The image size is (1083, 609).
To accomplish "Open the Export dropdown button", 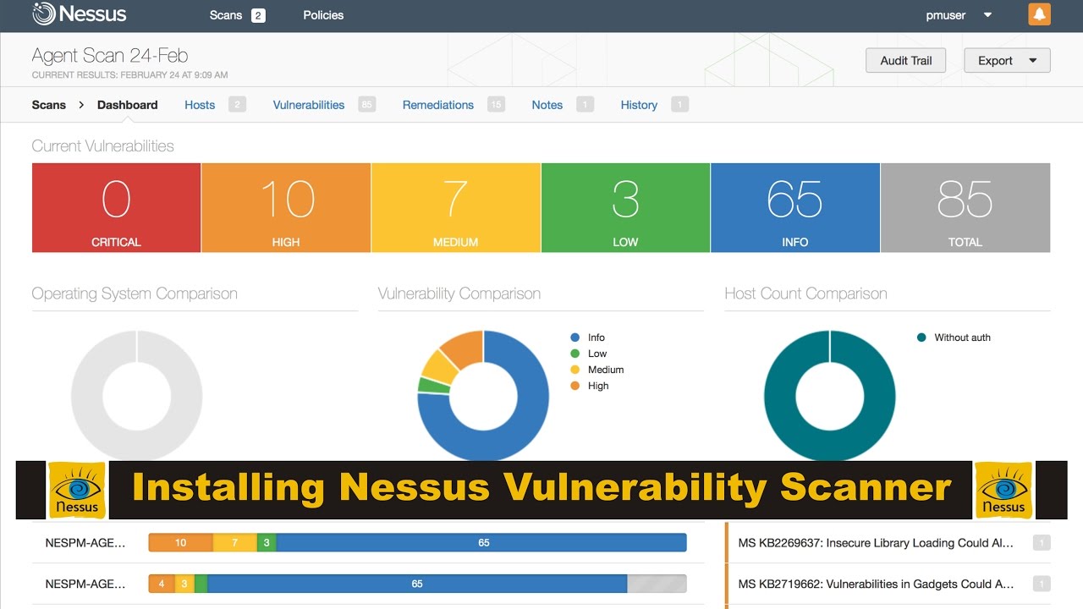I will point(1007,60).
